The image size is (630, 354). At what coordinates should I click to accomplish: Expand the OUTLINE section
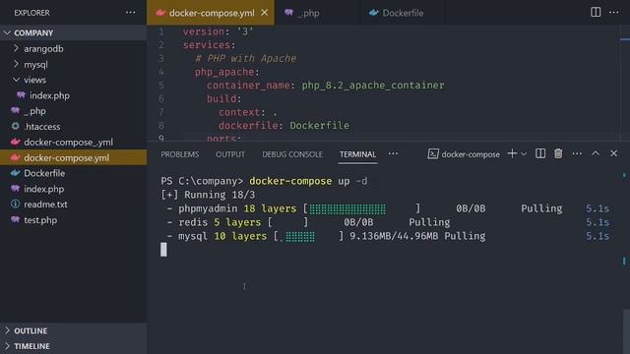click(73, 330)
